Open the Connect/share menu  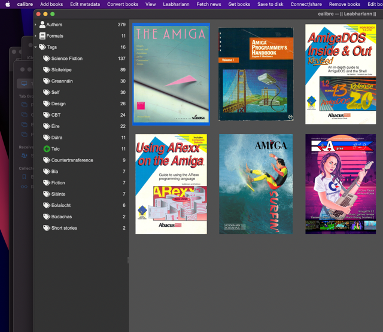[x=306, y=4]
